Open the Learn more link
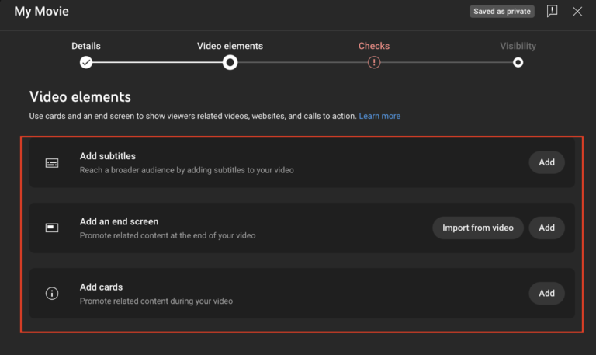Image resolution: width=596 pixels, height=355 pixels. [x=379, y=116]
